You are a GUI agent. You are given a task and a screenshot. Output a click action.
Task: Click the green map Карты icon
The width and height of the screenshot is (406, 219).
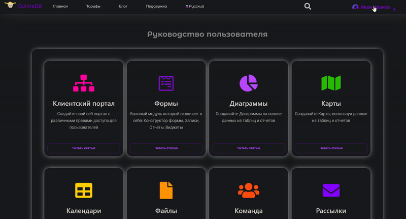click(x=331, y=83)
